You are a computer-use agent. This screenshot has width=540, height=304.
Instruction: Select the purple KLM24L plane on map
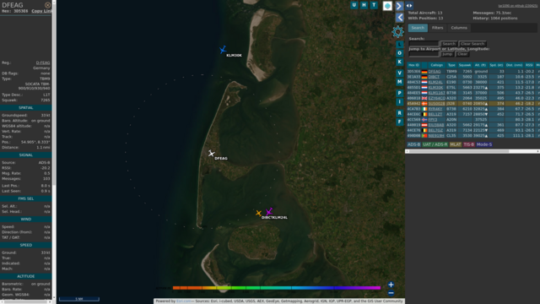[x=269, y=211]
